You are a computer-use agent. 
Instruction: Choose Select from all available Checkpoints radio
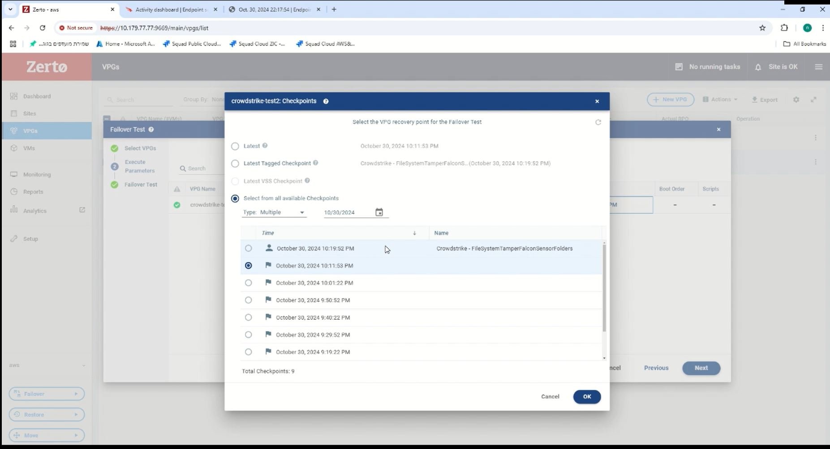tap(235, 199)
